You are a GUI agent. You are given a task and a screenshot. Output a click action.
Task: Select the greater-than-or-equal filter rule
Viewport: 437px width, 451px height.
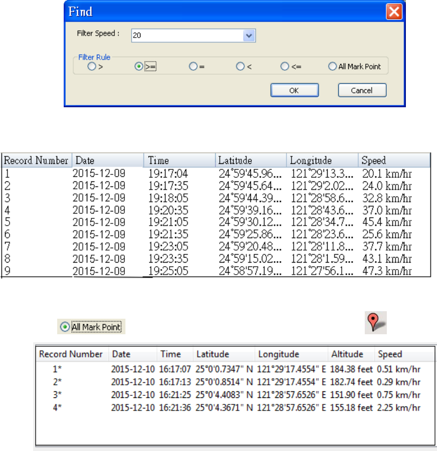(x=145, y=67)
